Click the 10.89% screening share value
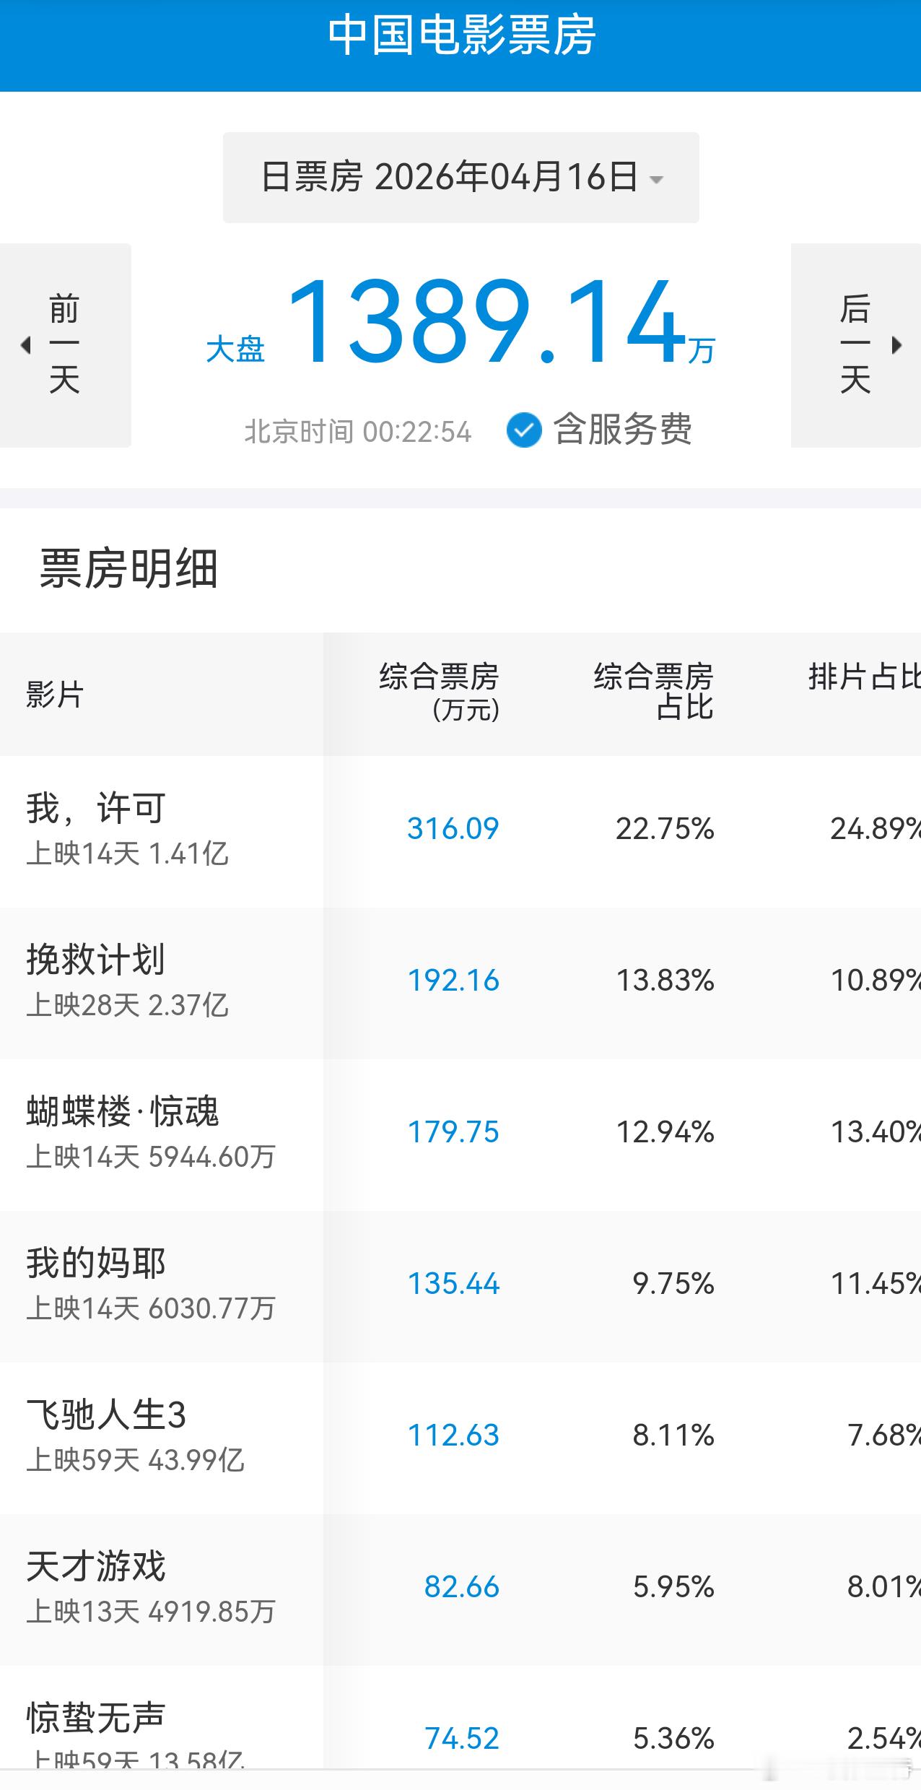Viewport: 921px width, 1790px height. click(876, 981)
